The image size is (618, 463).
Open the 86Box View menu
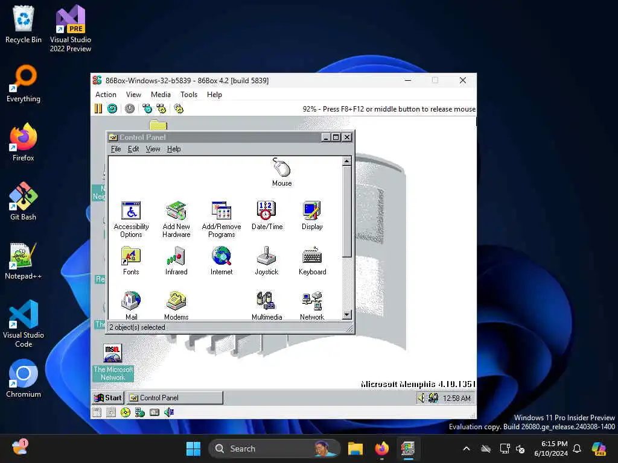coord(133,95)
